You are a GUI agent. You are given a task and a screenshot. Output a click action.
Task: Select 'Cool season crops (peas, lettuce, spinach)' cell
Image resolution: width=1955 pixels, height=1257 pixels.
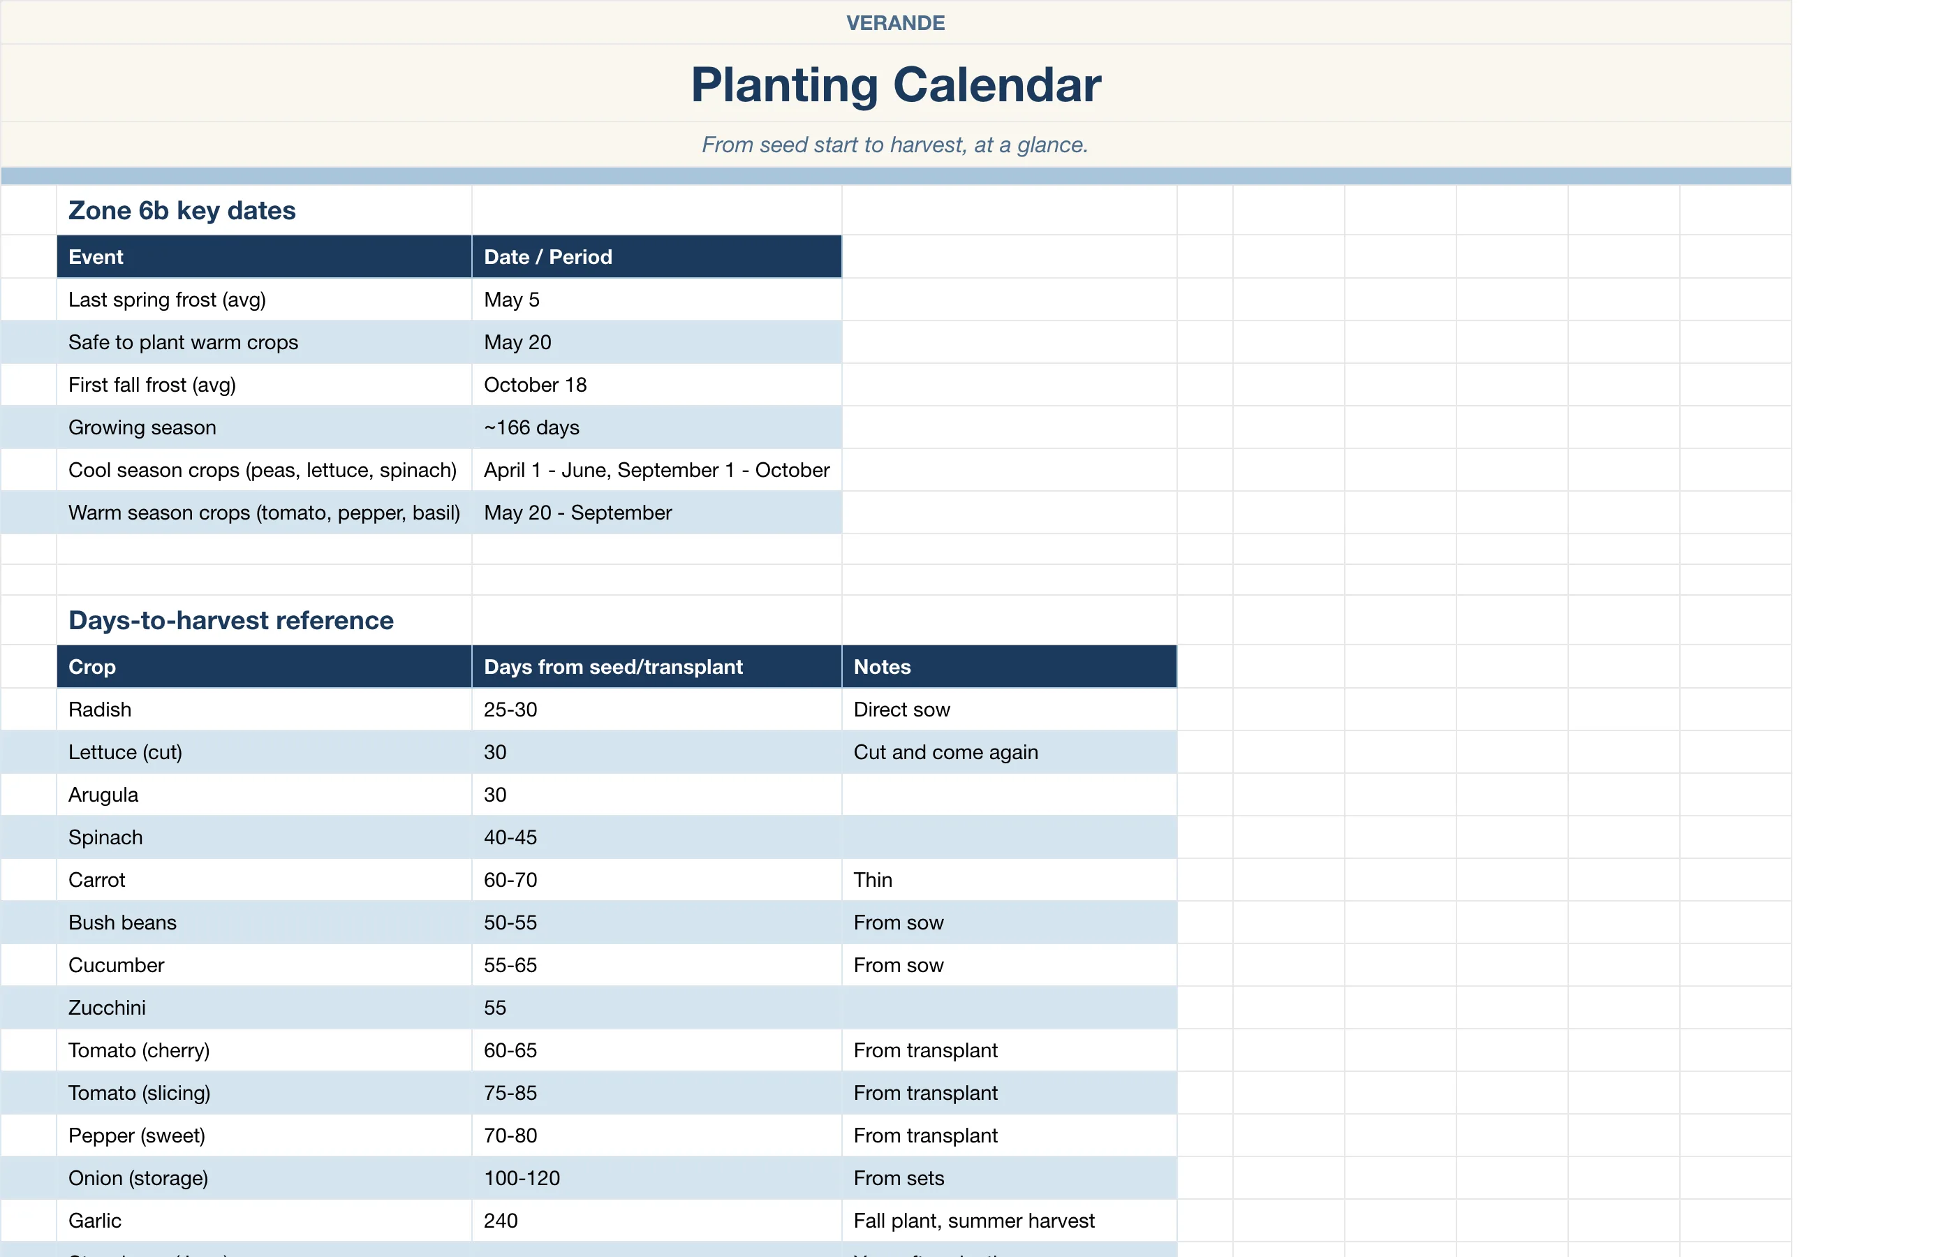(x=263, y=469)
